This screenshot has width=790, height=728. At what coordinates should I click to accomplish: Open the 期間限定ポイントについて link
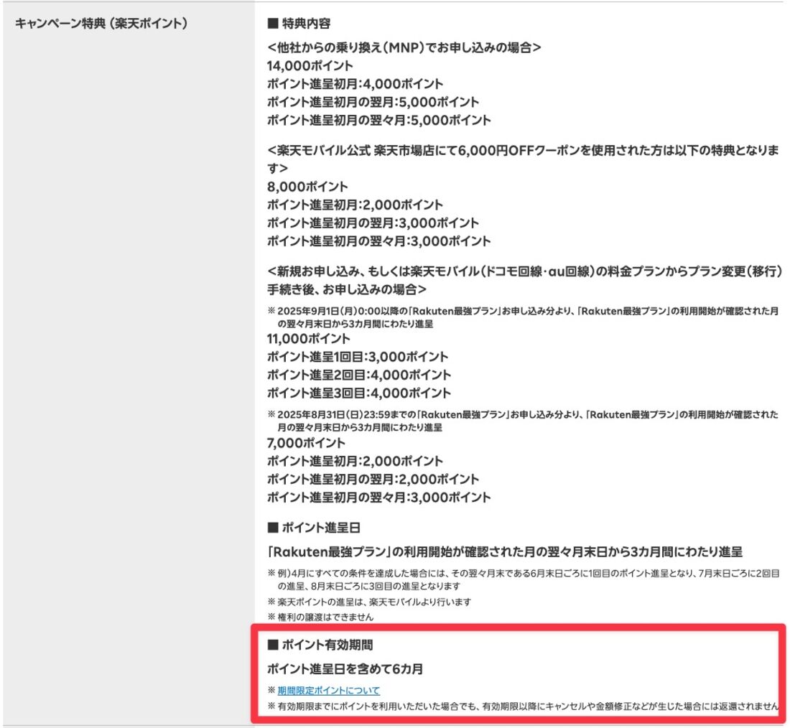tap(328, 691)
